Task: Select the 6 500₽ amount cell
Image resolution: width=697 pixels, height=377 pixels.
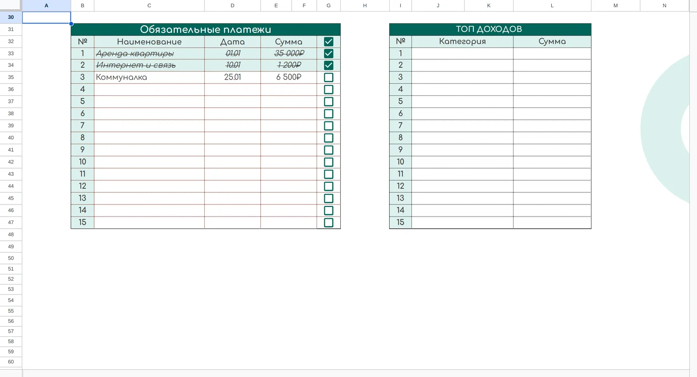Action: pyautogui.click(x=288, y=77)
